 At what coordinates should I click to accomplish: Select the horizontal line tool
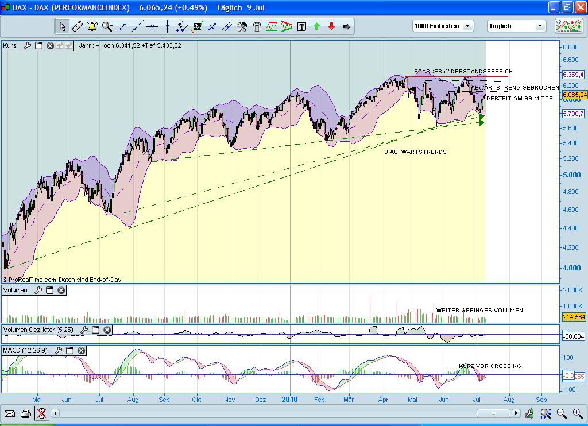pyautogui.click(x=152, y=26)
